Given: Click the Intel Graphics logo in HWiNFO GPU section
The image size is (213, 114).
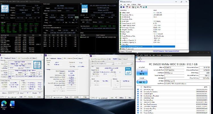Looking at the screenshot, I should tap(85, 9).
